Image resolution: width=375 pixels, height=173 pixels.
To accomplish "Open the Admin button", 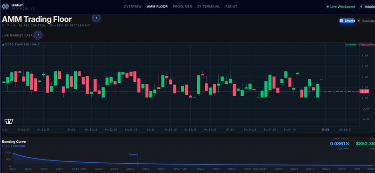I will point(367,7).
